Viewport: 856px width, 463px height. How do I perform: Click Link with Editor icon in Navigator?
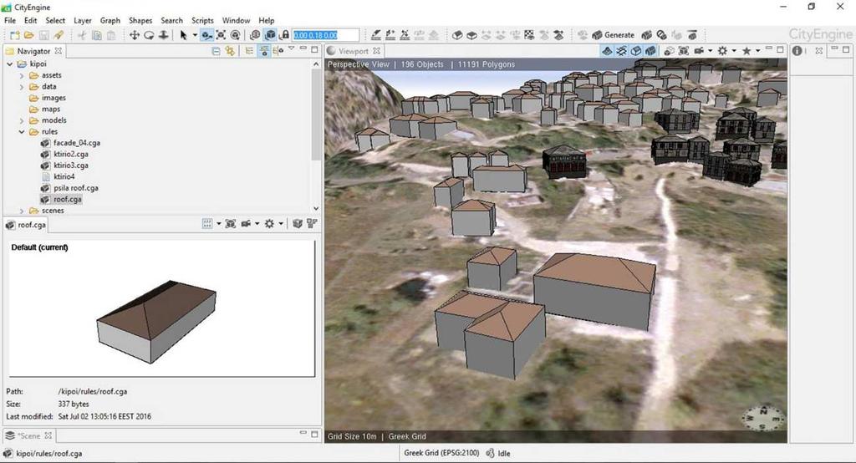click(230, 51)
